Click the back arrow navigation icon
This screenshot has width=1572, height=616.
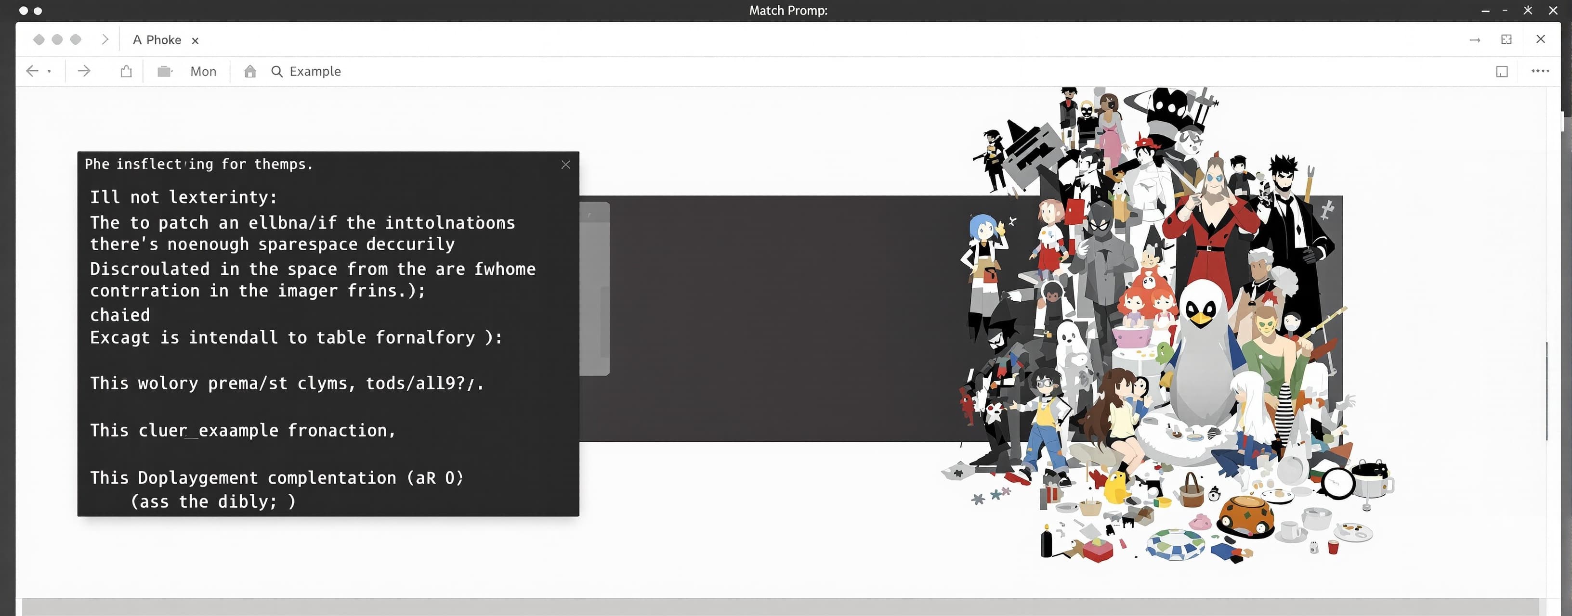[32, 71]
